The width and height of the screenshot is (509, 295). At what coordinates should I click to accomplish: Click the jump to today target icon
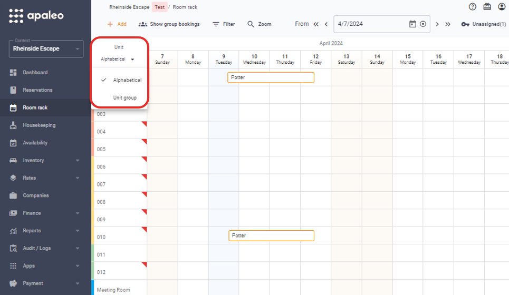[x=423, y=24]
